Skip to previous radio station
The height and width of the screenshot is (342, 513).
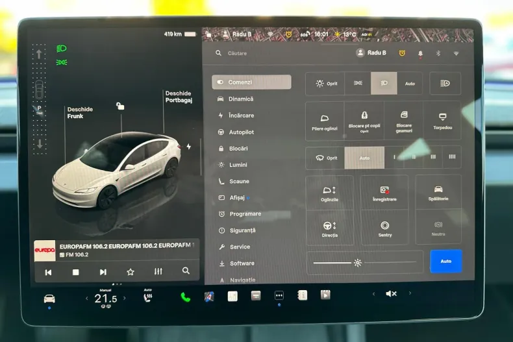click(48, 272)
